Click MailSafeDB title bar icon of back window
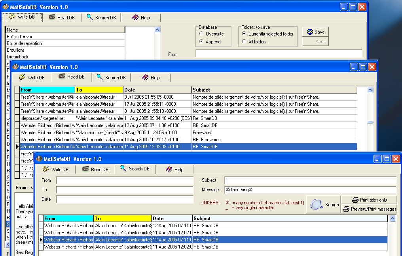Image resolution: width=402 pixels, height=256 pixels. (x=6, y=7)
